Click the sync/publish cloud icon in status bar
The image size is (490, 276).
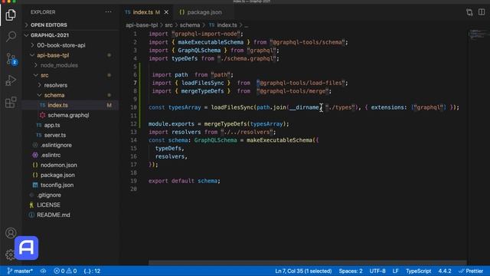[x=43, y=271]
